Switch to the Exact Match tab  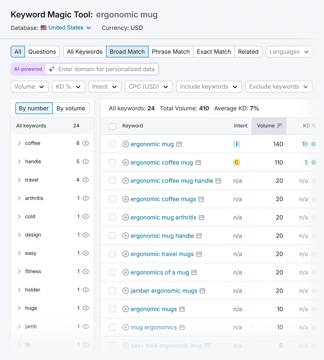[x=214, y=52]
